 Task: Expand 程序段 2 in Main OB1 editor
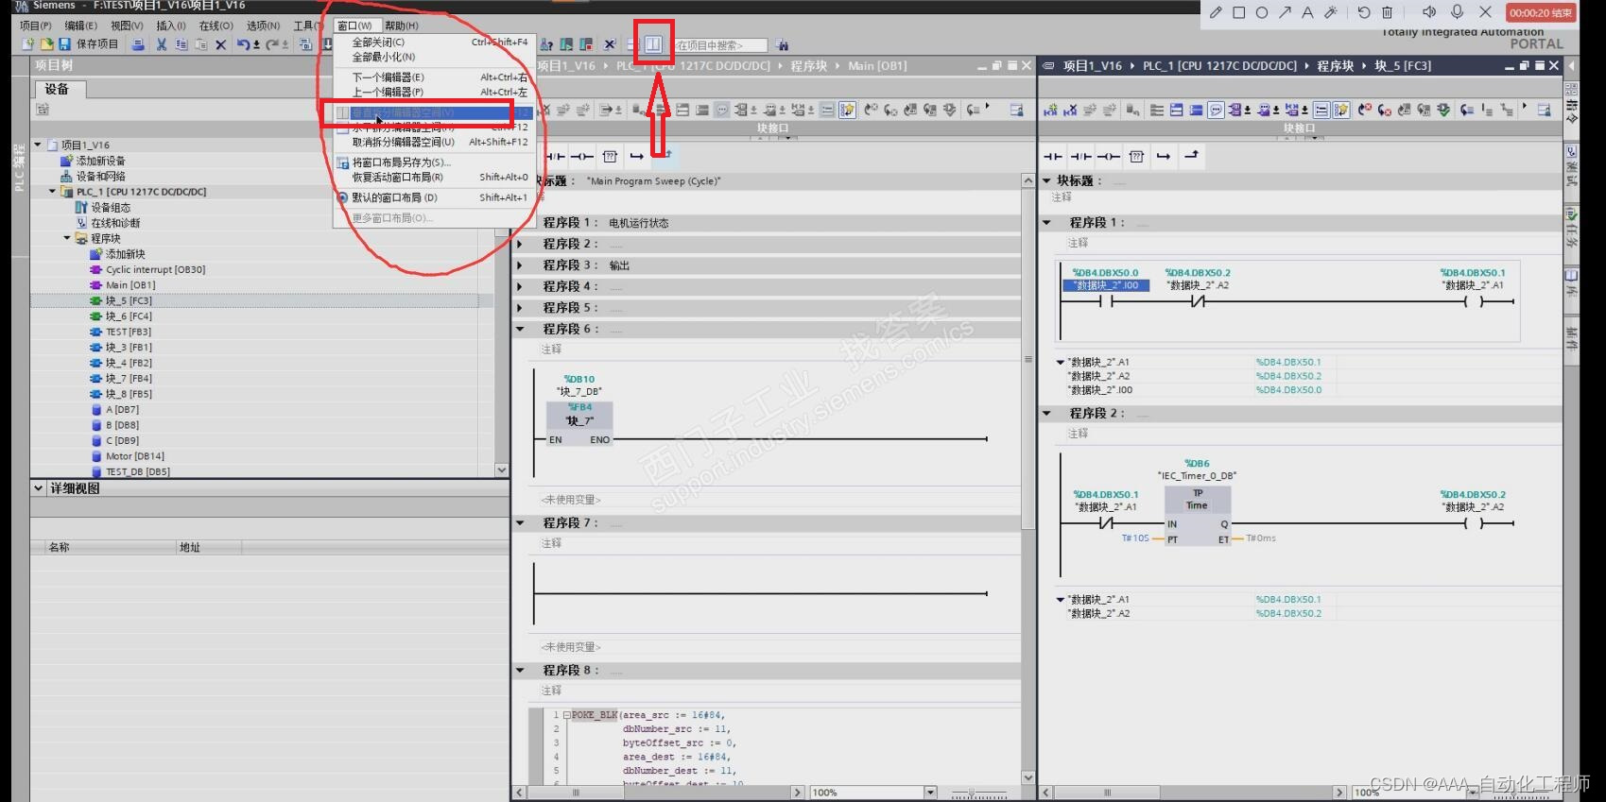coord(520,244)
